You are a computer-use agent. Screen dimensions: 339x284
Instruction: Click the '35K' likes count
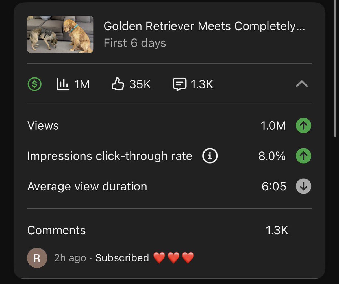[140, 84]
